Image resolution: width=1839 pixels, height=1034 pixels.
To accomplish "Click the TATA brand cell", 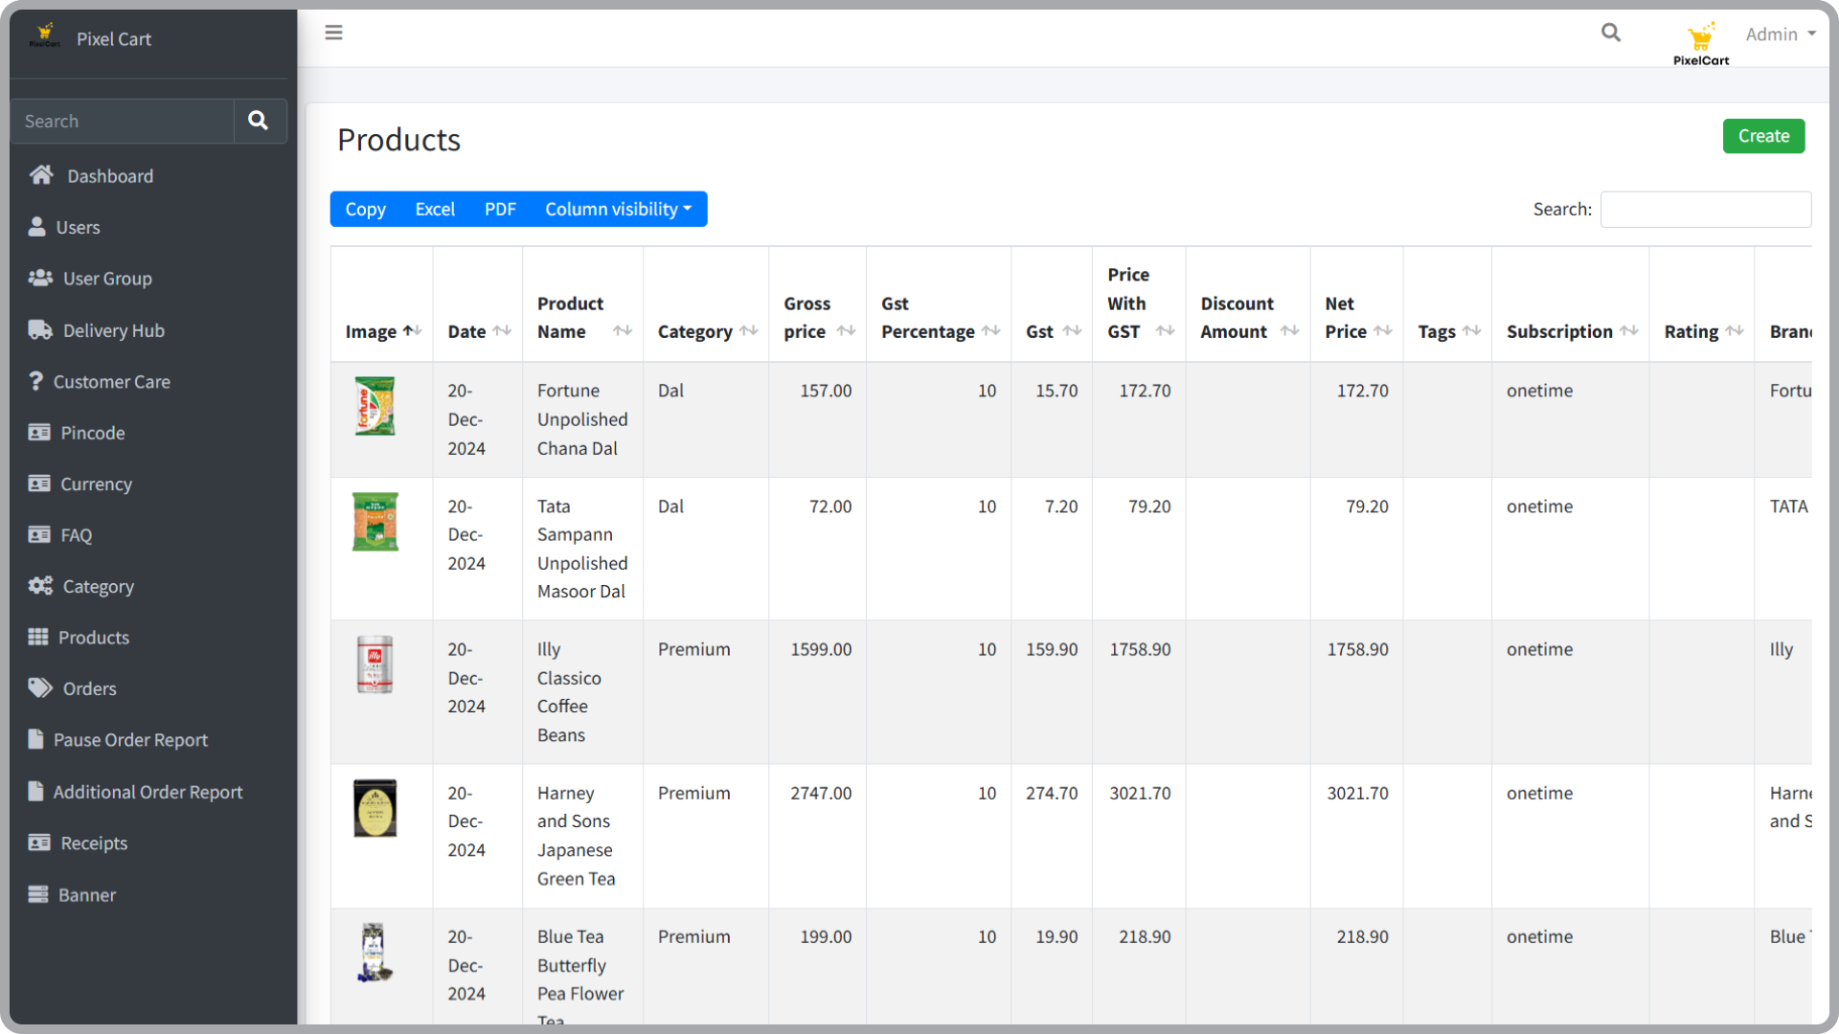I will [1788, 506].
